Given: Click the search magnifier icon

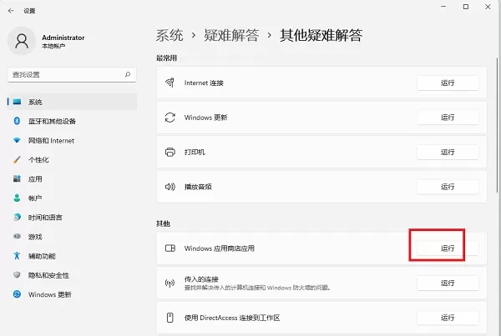Looking at the screenshot, I should [x=128, y=74].
